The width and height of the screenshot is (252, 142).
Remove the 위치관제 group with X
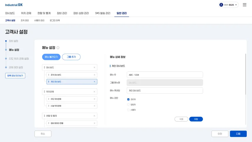94,92
